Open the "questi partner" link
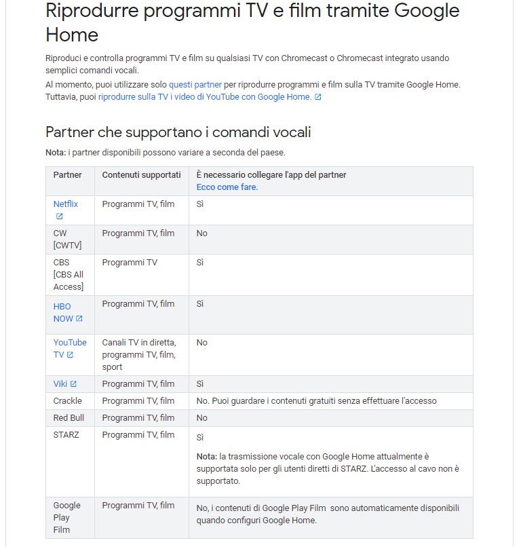521x547 pixels. [x=195, y=85]
